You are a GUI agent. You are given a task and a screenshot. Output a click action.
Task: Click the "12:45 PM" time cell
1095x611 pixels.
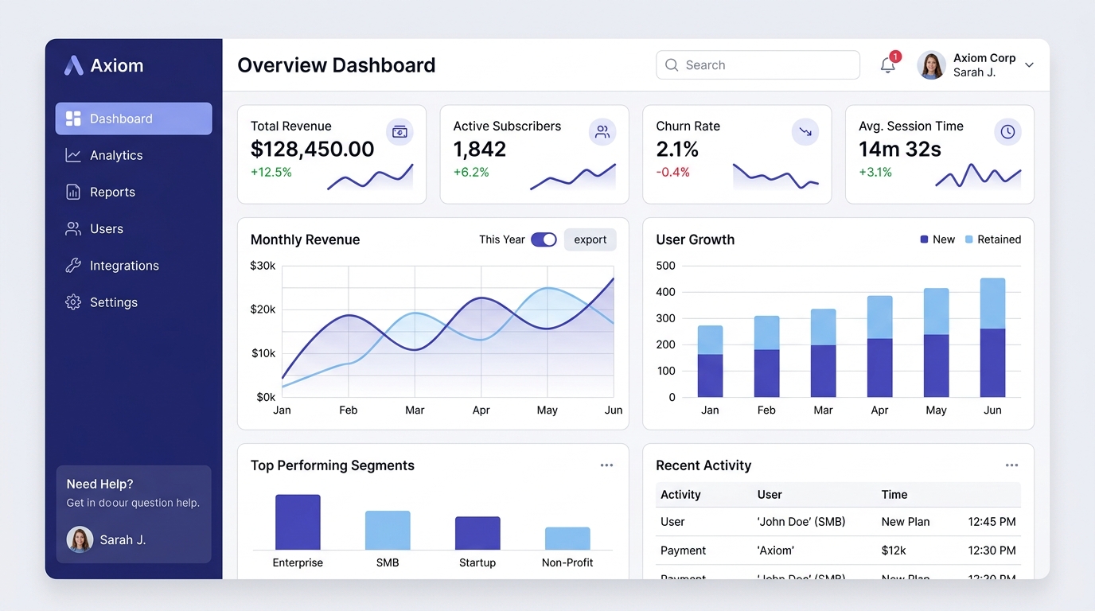pos(992,522)
